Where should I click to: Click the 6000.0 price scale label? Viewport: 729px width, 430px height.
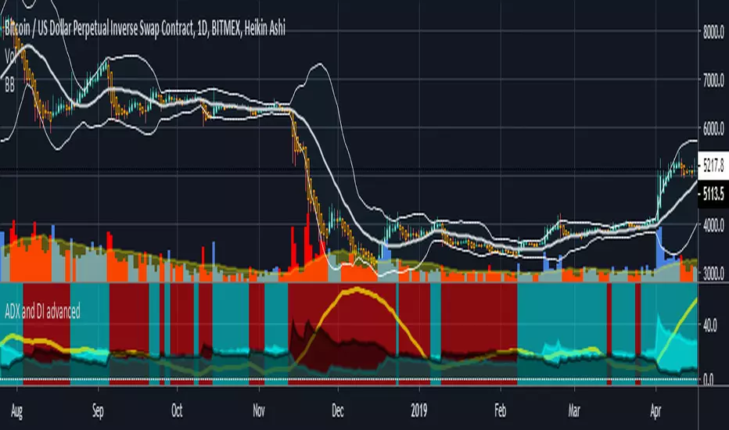(x=713, y=129)
